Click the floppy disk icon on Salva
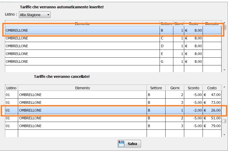Image resolution: width=228 pixels, height=151 pixels. (121, 143)
